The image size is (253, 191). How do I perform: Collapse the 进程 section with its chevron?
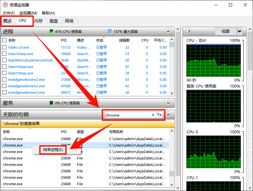coord(168,31)
